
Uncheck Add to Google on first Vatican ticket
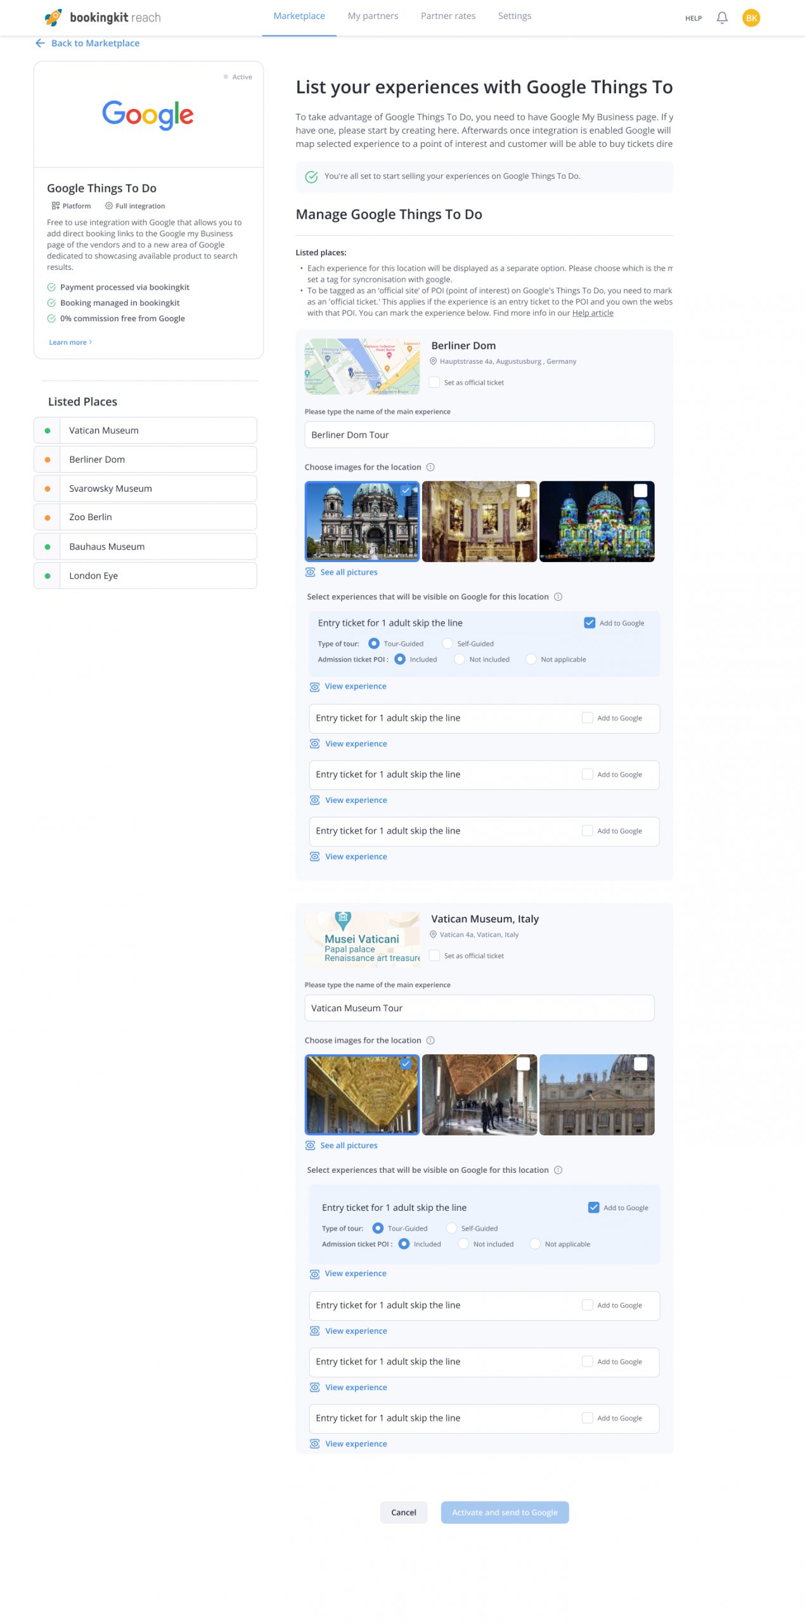(x=593, y=1208)
